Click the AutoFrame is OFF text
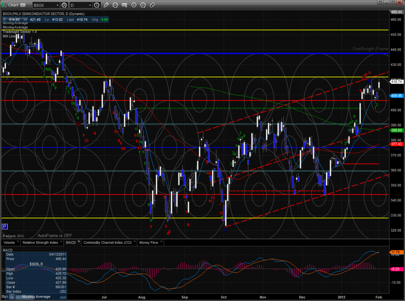This screenshot has height=301, width=405. tap(55, 236)
